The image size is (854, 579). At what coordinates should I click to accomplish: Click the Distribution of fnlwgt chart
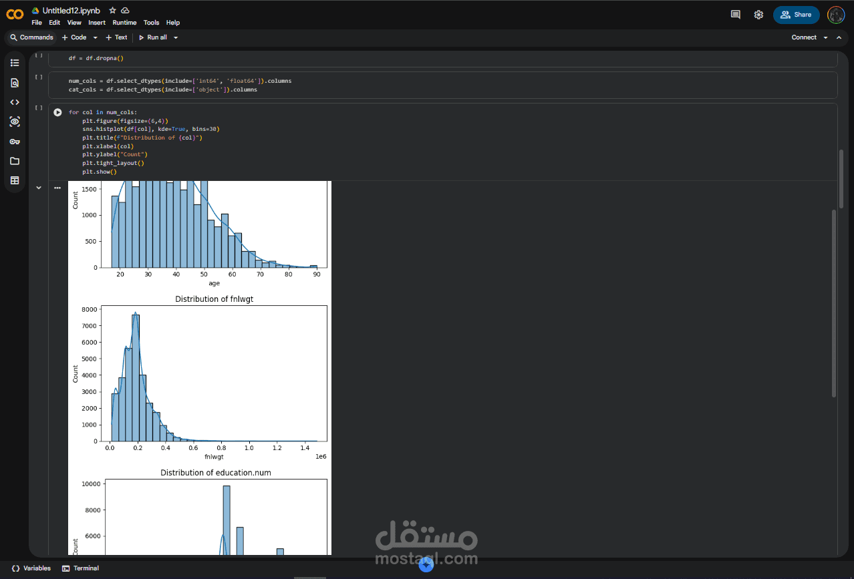click(x=200, y=377)
